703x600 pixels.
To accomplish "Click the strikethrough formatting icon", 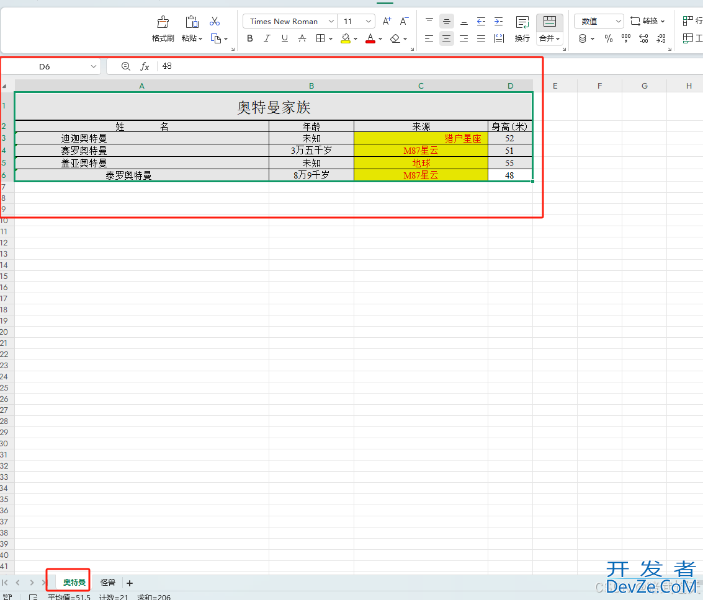I will click(302, 38).
